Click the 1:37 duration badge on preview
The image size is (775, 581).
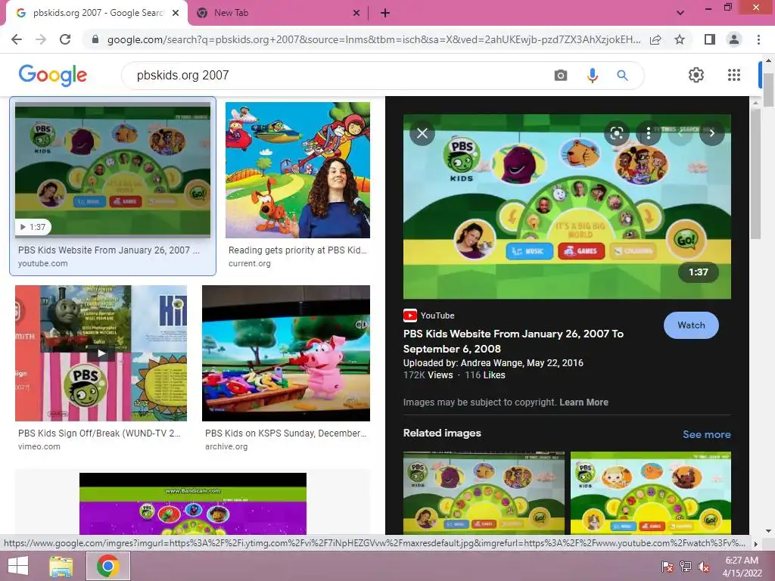699,272
